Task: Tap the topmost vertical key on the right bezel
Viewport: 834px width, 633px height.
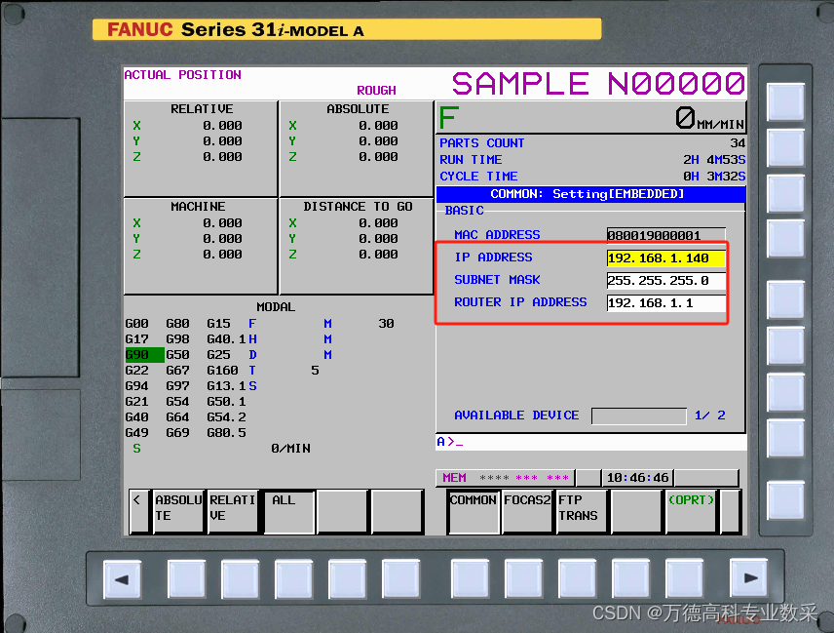Action: coord(785,101)
